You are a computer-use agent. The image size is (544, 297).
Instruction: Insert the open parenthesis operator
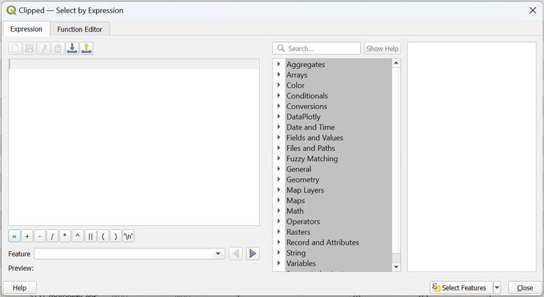click(103, 236)
